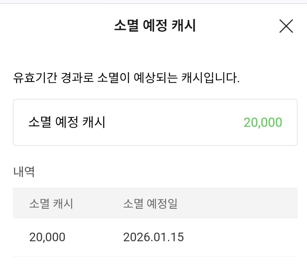Tap the 소멸 예정 캐시 popup title
307x267 pixels.
click(x=155, y=26)
